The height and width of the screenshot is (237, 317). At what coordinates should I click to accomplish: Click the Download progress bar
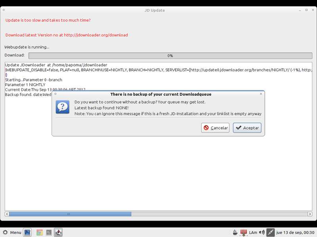[170, 56]
